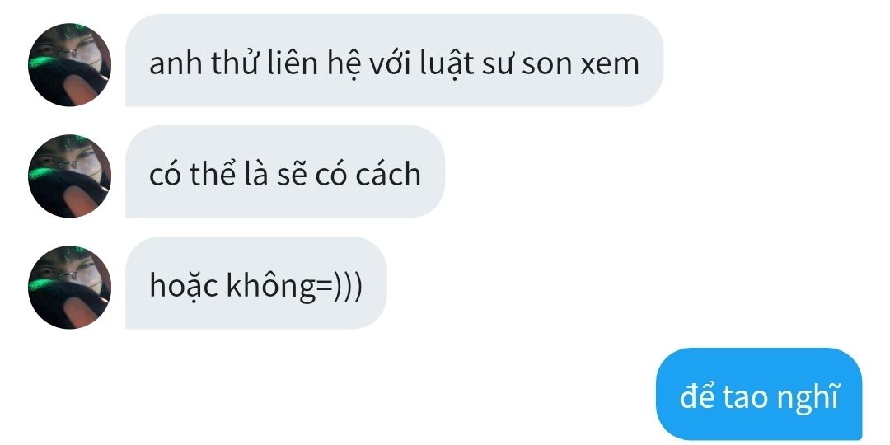Click the word 'tao' in the blue bubble
The width and height of the screenshot is (890, 445).
(x=747, y=396)
